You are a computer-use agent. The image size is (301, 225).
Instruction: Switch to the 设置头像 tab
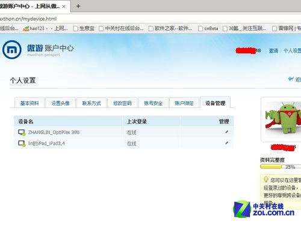60,103
